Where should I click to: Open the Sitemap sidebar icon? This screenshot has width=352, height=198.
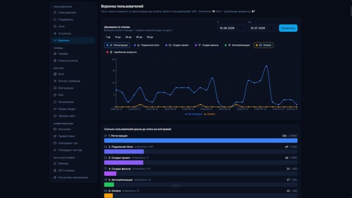click(55, 164)
